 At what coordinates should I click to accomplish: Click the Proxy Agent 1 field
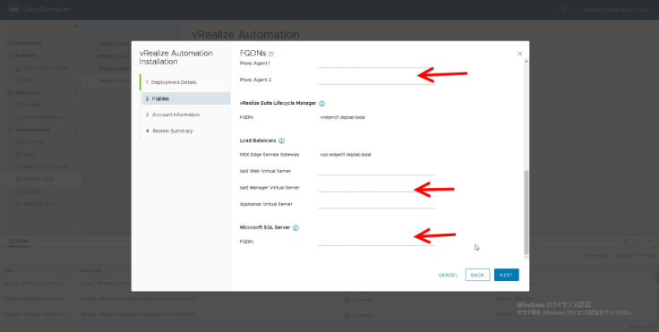(x=376, y=64)
